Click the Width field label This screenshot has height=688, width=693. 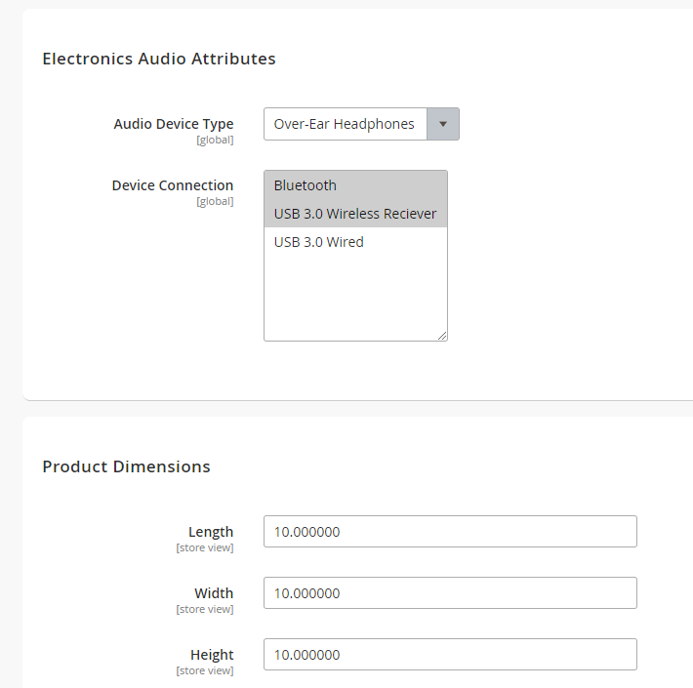(x=214, y=593)
